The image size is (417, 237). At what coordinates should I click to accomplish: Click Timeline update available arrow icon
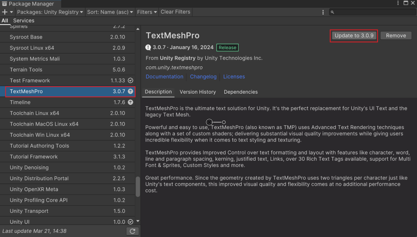point(131,102)
